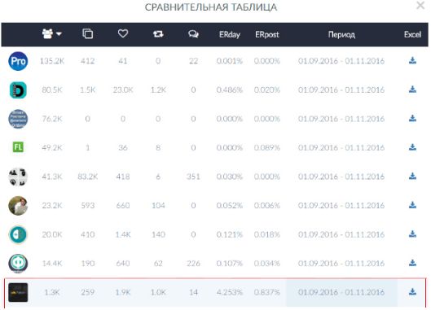Select the 1.4K likes value
Screen dimensions: 431x310
pyautogui.click(x=123, y=234)
